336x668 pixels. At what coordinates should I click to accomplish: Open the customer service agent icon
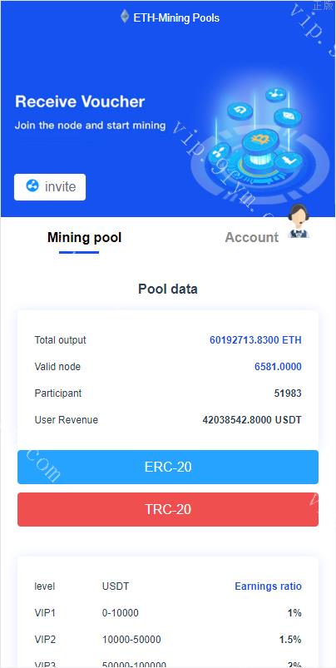(298, 221)
